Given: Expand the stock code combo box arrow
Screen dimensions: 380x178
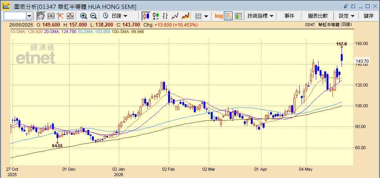Looking at the screenshot, I should [x=29, y=16].
